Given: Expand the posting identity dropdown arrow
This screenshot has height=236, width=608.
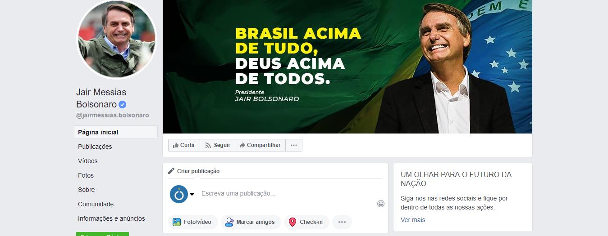Looking at the screenshot, I should [192, 194].
